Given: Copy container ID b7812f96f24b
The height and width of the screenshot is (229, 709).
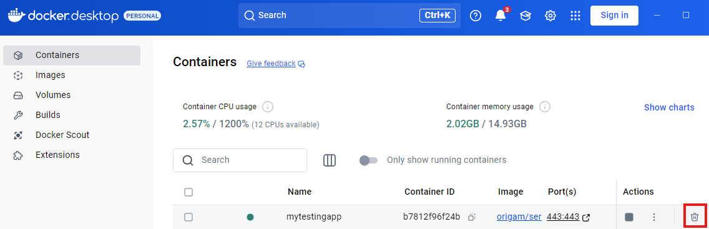Looking at the screenshot, I should 472,217.
